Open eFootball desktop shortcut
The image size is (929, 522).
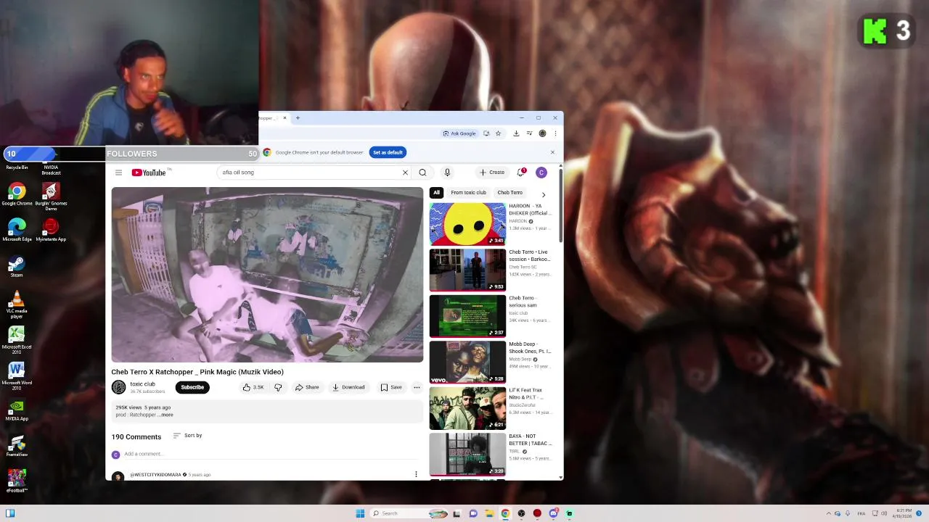(17, 481)
